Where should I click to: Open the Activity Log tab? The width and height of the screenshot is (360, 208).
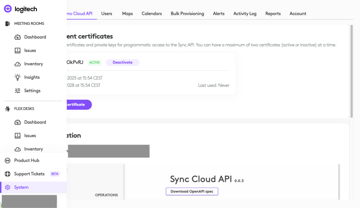245,14
